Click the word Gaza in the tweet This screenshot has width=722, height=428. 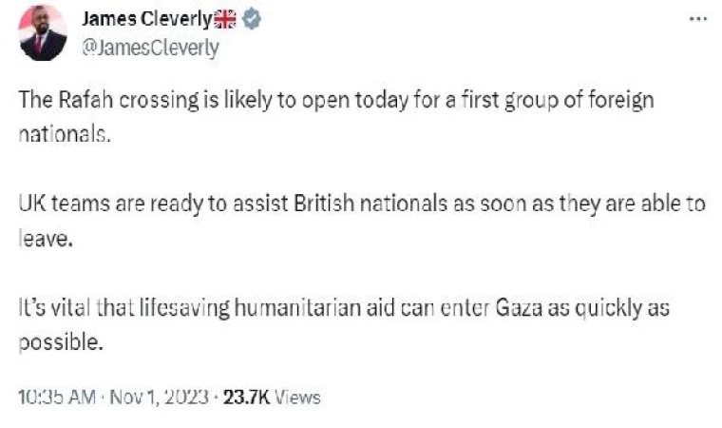tap(503, 309)
